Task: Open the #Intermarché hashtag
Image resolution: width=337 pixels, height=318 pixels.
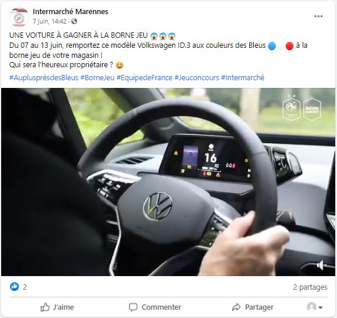Action: (243, 77)
